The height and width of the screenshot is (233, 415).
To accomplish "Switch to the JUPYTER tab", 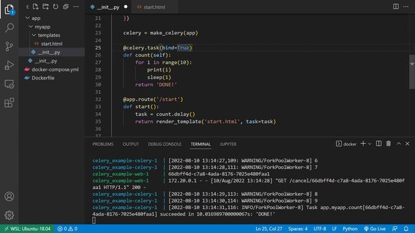I will pos(228,144).
